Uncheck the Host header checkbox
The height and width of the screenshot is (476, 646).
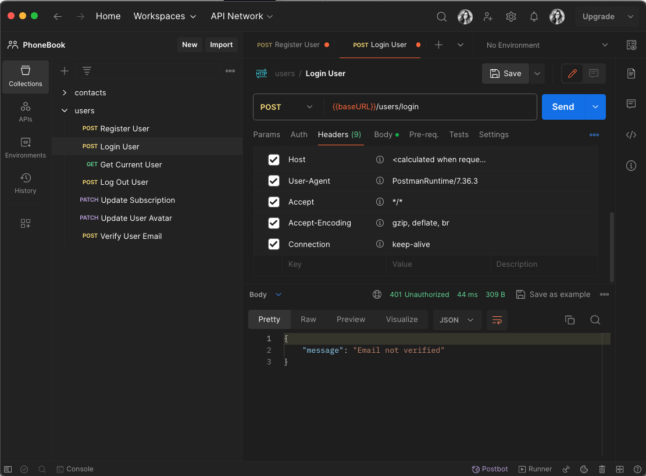coord(273,159)
